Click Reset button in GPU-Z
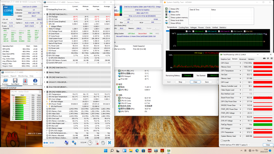This screenshot has width=274, height=154. [x=269, y=141]
